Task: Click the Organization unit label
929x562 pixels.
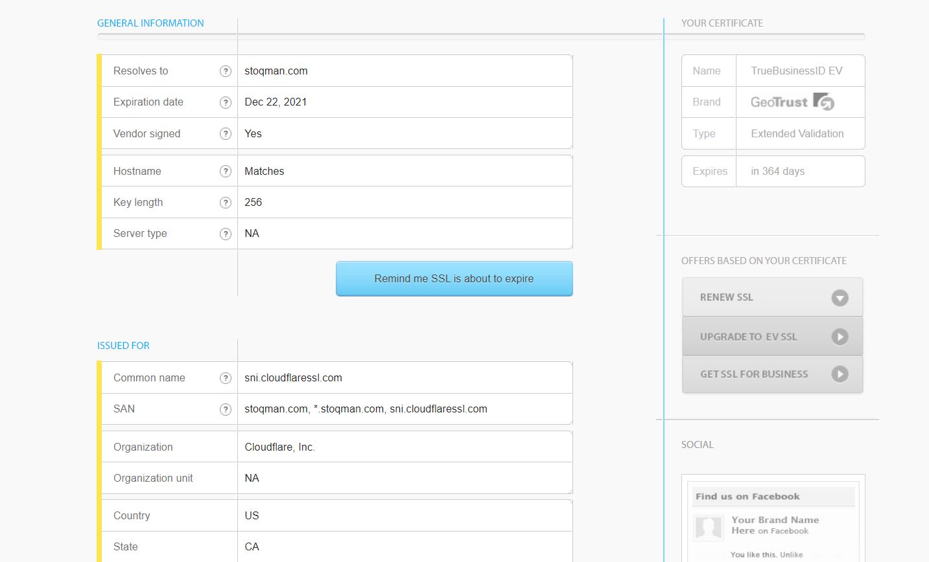Action: (153, 478)
